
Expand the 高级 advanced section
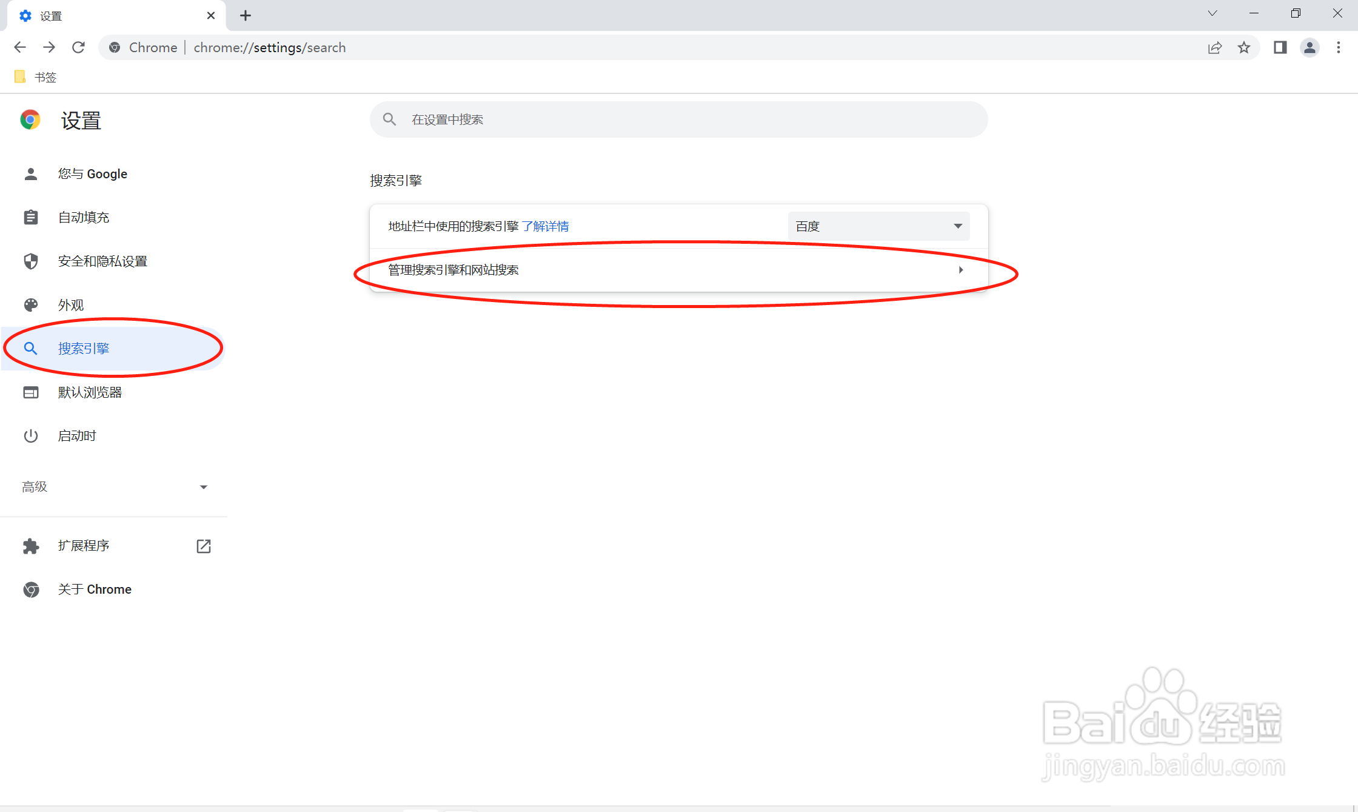(x=114, y=487)
